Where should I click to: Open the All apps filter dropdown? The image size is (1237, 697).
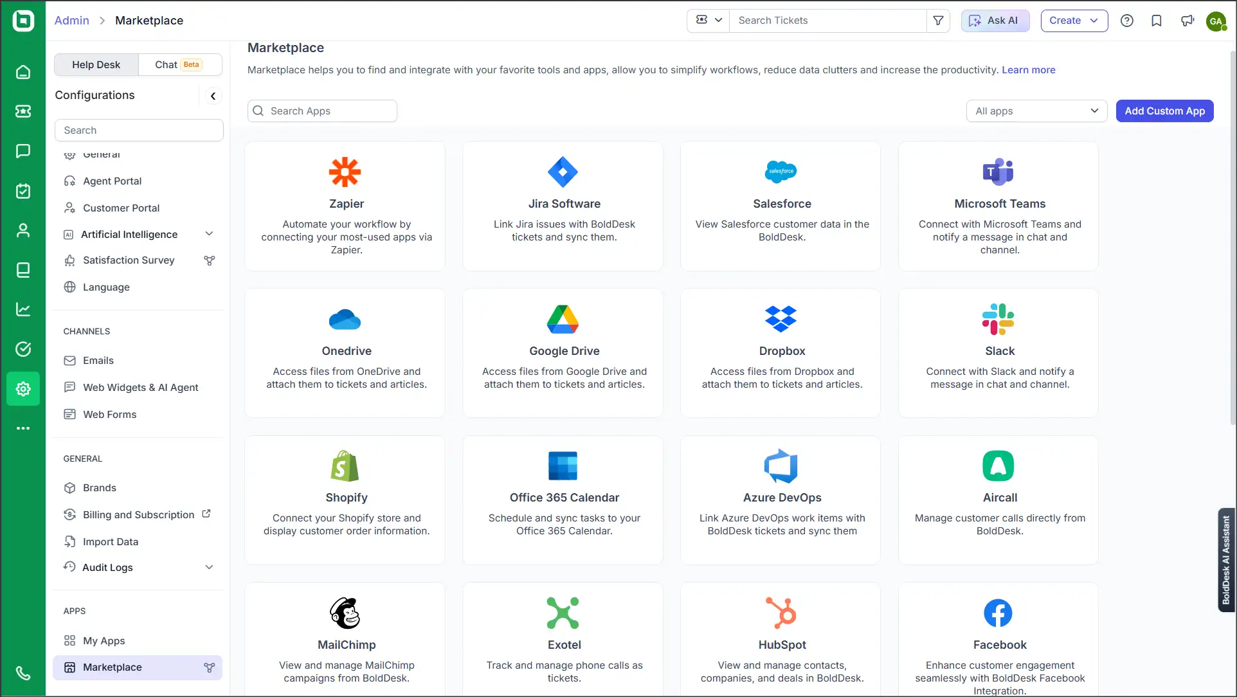tap(1036, 111)
